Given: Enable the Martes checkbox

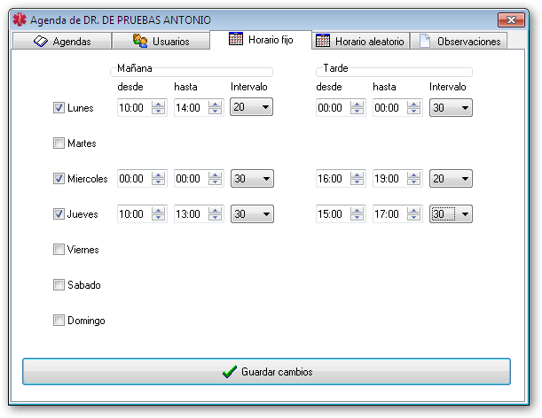Looking at the screenshot, I should 59,143.
